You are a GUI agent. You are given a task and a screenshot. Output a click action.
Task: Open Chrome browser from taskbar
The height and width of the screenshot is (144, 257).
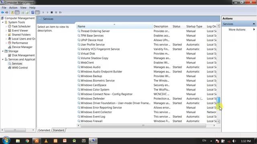point(27,141)
